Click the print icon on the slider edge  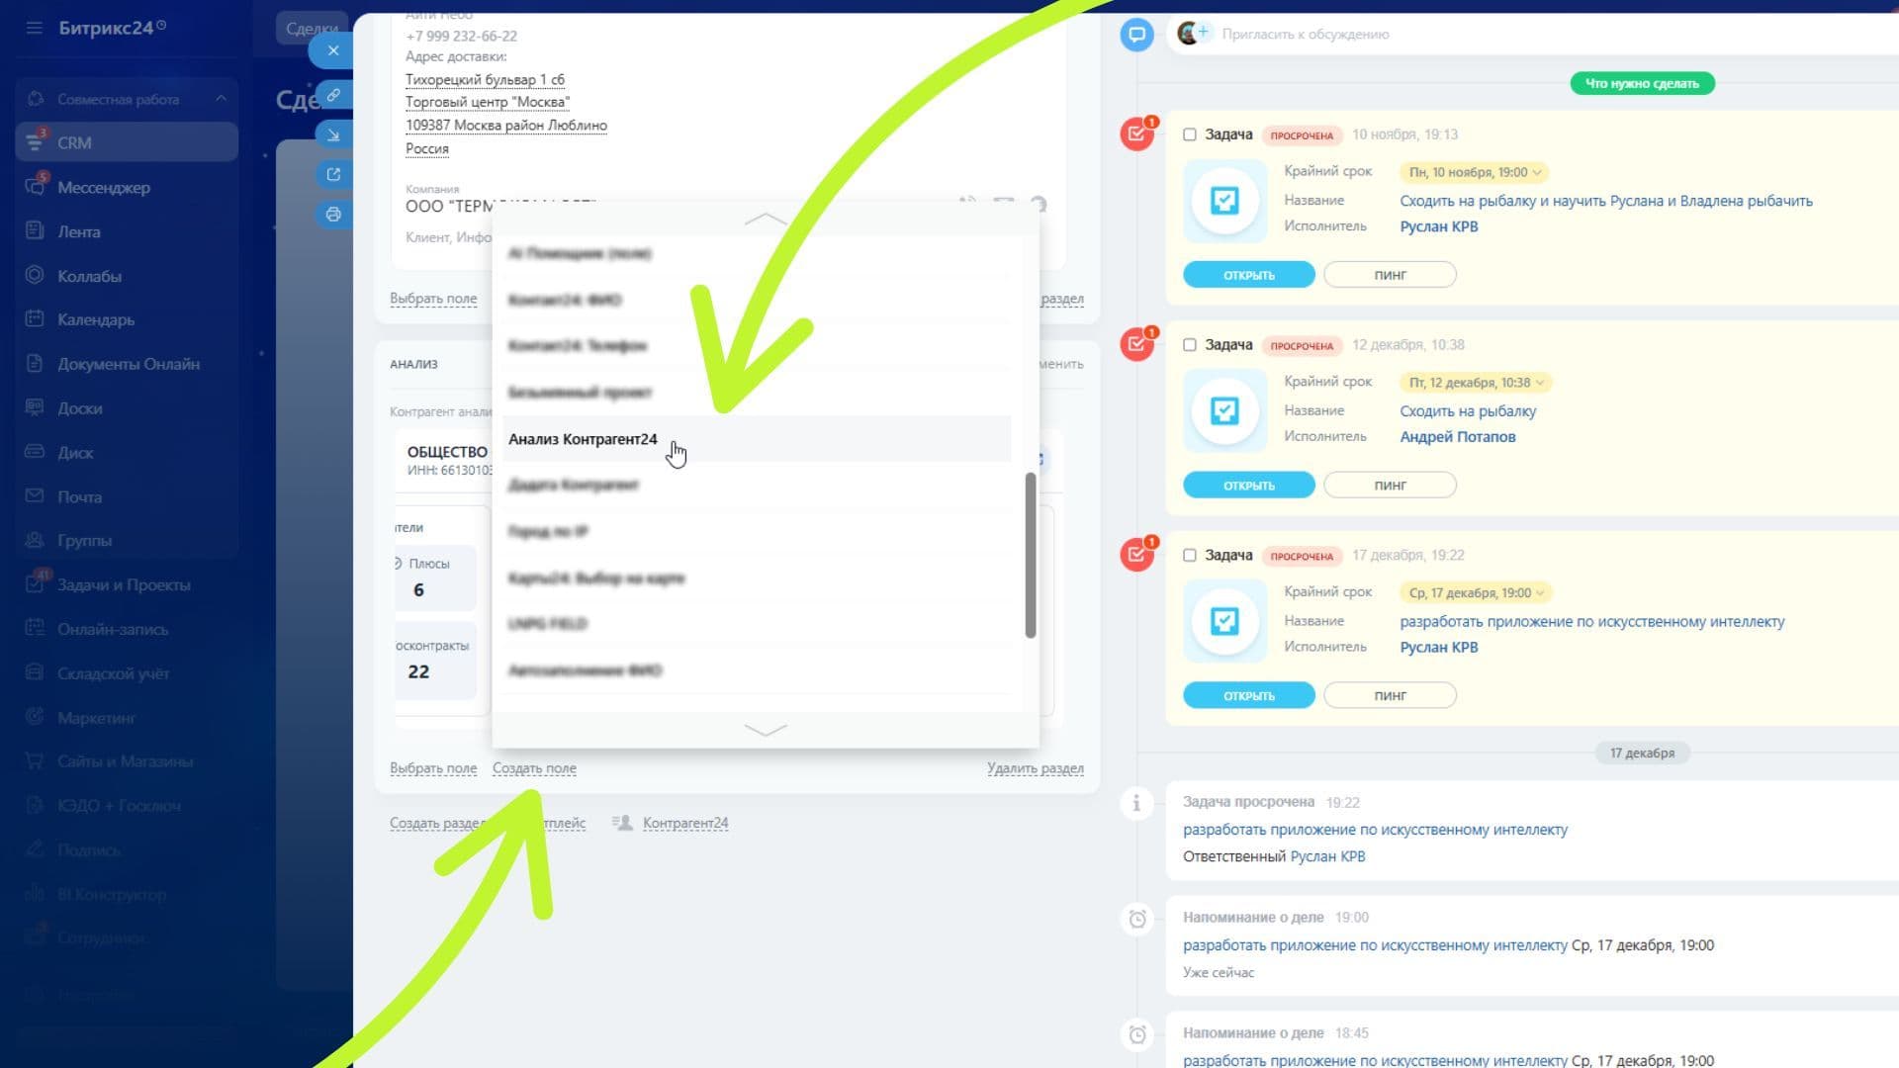tap(334, 215)
